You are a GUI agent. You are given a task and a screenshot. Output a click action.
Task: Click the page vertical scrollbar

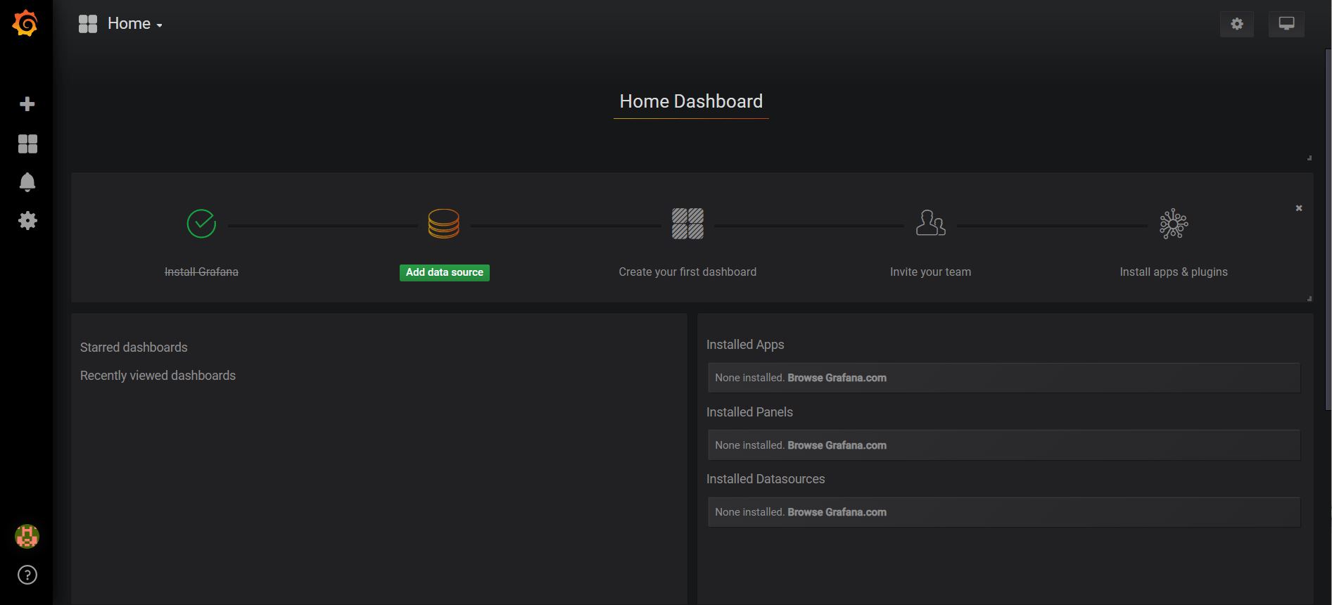1328,229
